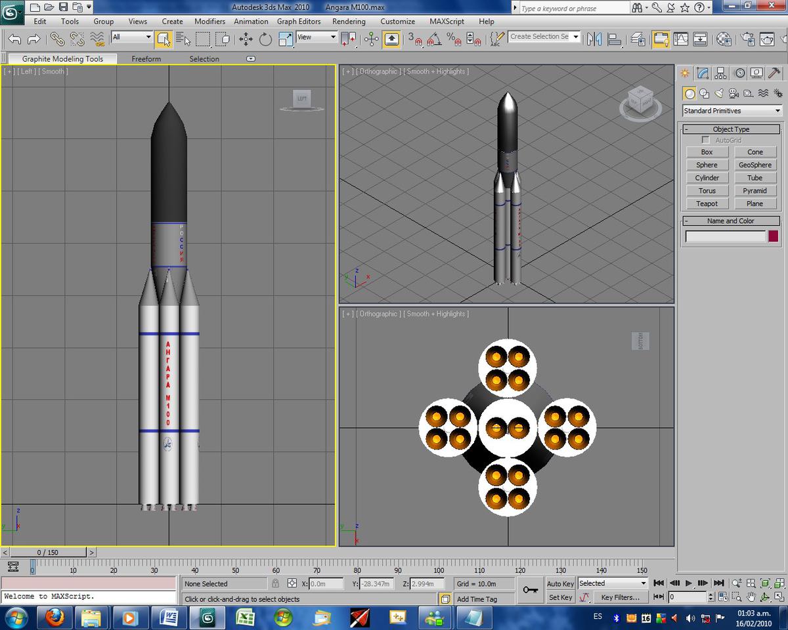788x630 pixels.
Task: Open the Standard Primitives dropdown
Action: [732, 111]
